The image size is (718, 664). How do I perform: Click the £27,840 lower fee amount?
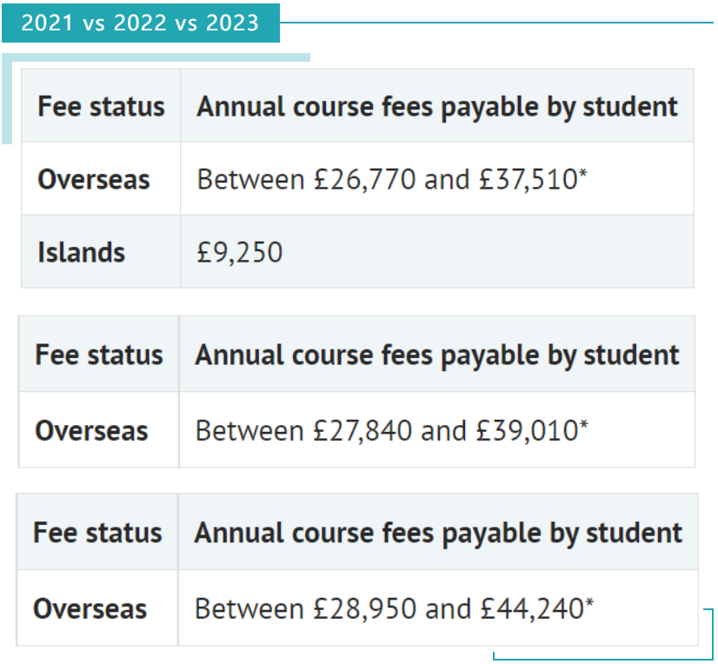coord(362,430)
